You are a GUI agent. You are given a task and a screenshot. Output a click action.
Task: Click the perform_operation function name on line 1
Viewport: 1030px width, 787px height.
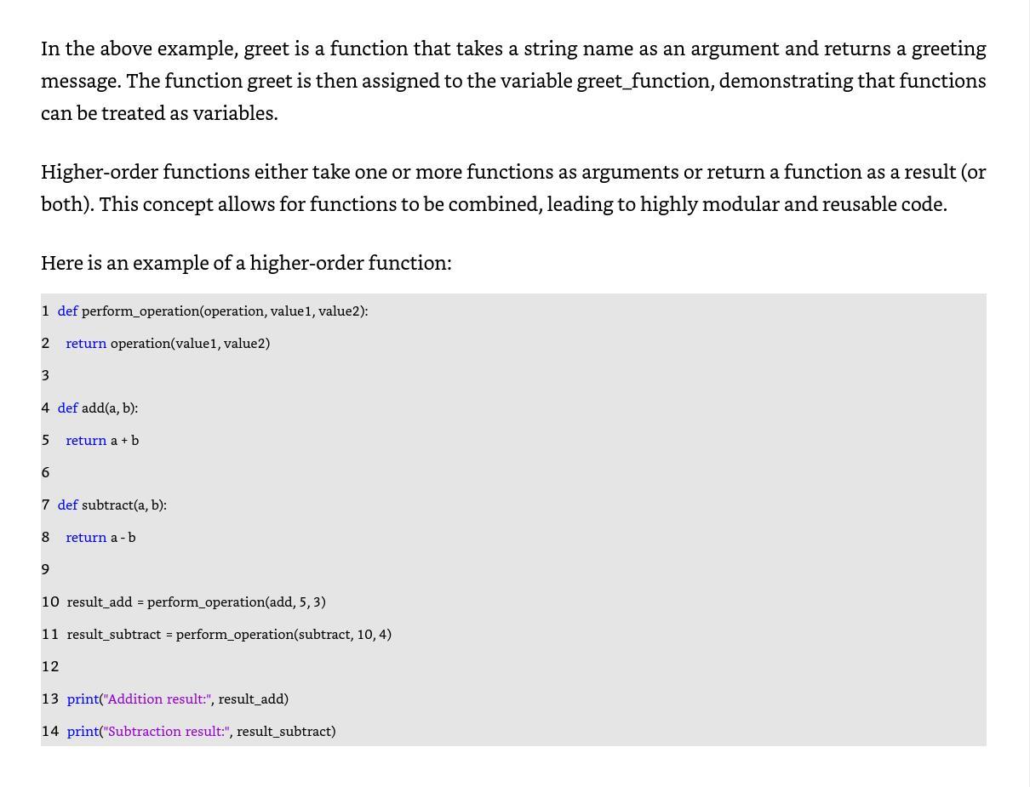(x=140, y=311)
